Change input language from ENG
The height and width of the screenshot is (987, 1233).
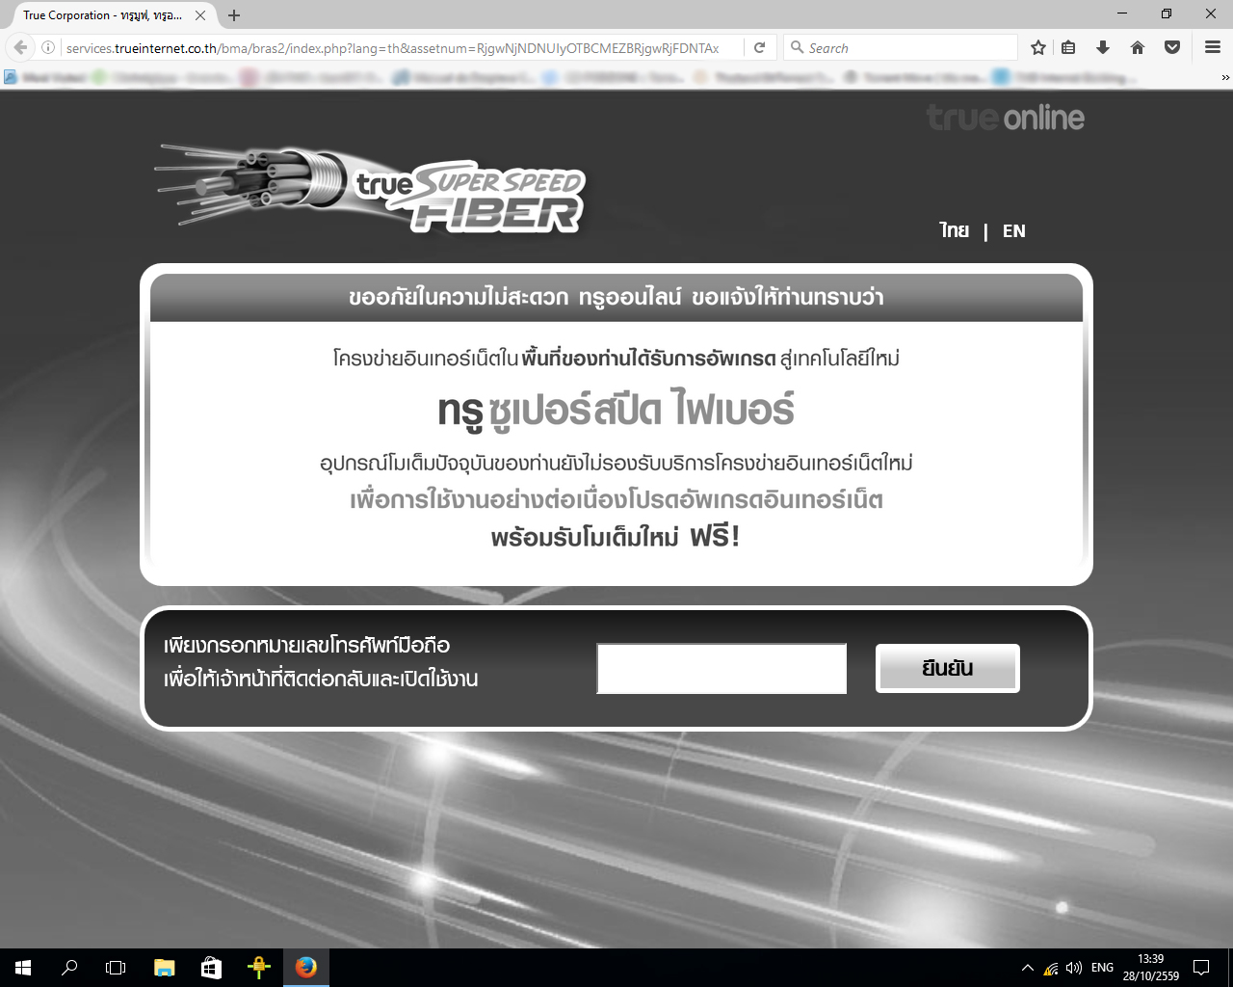click(x=1102, y=968)
